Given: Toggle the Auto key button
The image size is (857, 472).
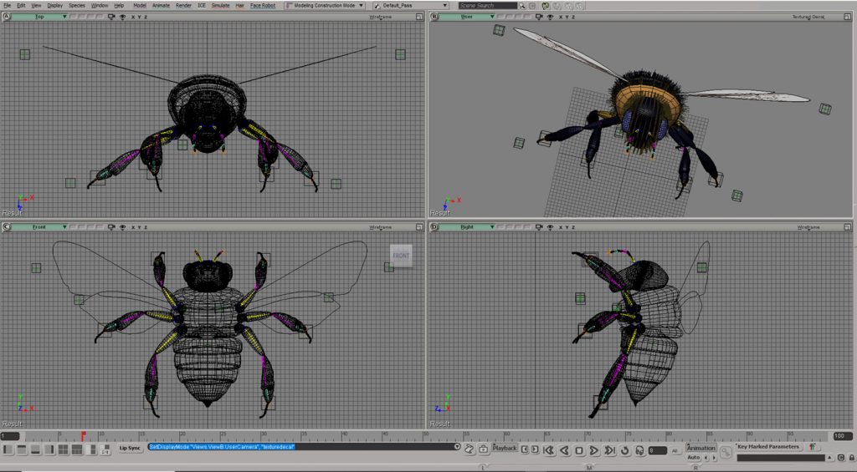Looking at the screenshot, I should click(693, 458).
